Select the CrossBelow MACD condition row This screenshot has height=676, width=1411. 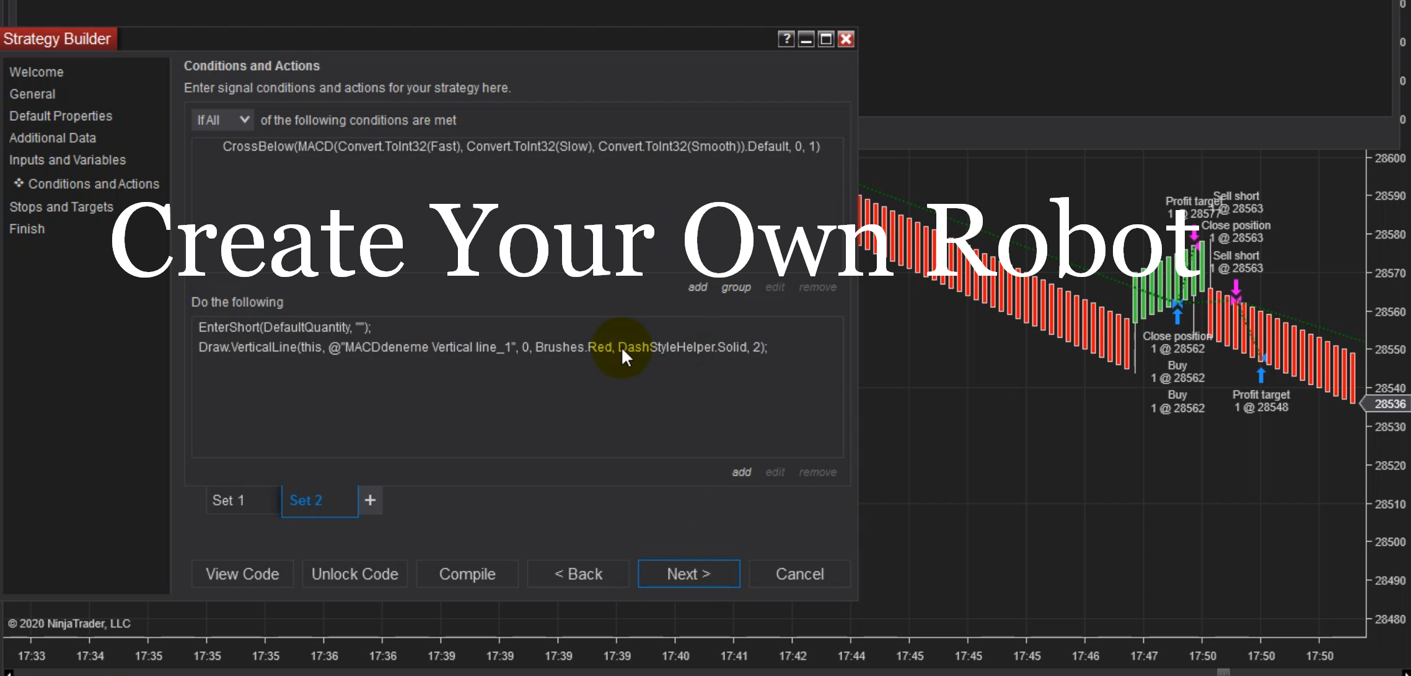(x=521, y=147)
